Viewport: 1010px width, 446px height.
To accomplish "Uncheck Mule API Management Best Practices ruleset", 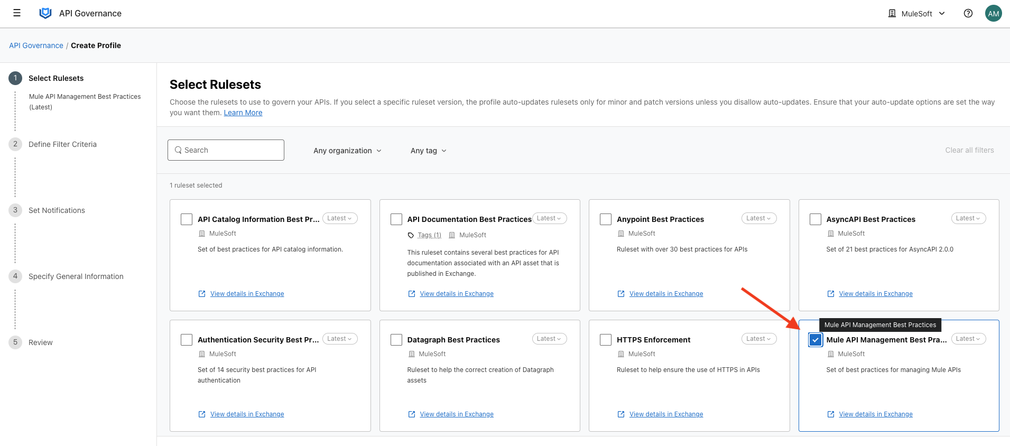I will (815, 340).
